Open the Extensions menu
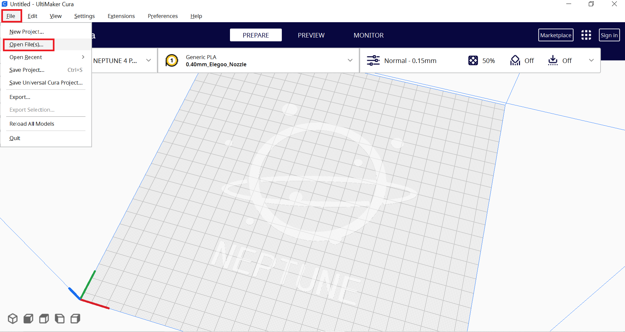Screen dimensions: 625x332 pyautogui.click(x=121, y=16)
